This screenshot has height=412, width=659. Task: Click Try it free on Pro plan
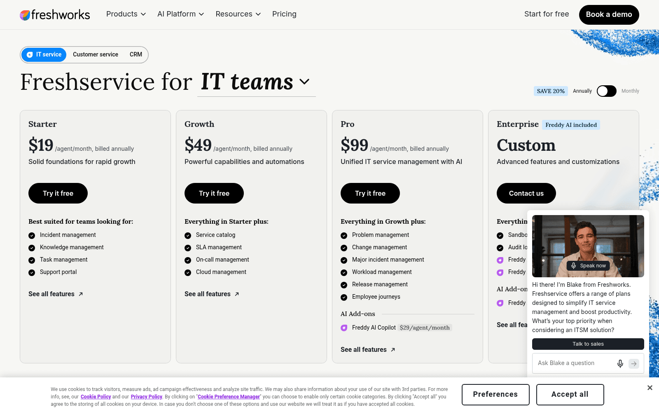[x=370, y=193]
